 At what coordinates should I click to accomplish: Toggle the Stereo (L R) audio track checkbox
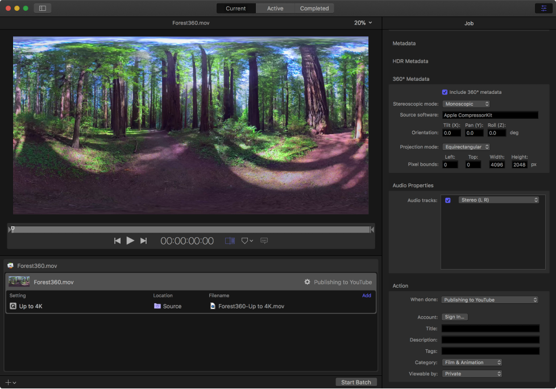448,200
